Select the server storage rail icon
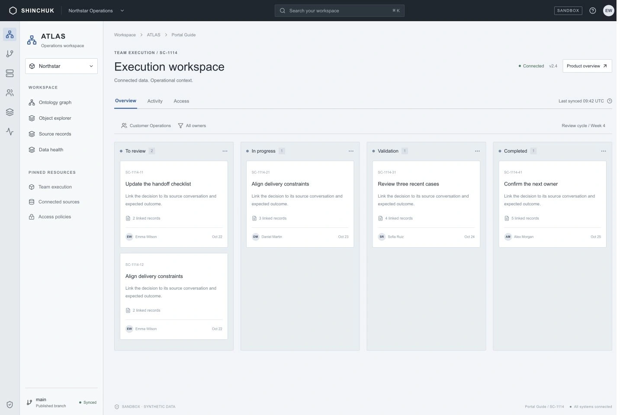Viewport: 623px width, 415px height. coord(10,73)
